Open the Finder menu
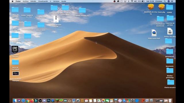This screenshot has height=103, width=184. (x=18, y=1)
